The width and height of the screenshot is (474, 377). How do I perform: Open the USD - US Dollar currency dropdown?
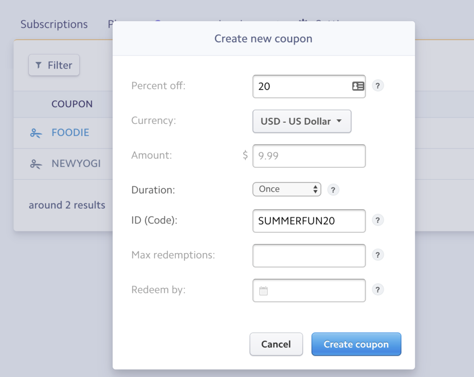pyautogui.click(x=302, y=121)
